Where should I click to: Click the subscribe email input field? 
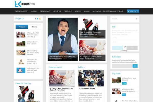point(122,66)
